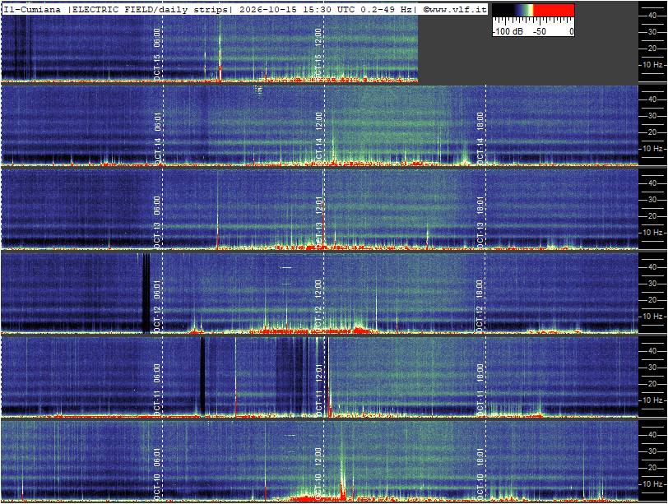Click the OCT-11 12:01 time marker
Image resolution: width=668 pixels, height=504 pixels.
[318, 390]
